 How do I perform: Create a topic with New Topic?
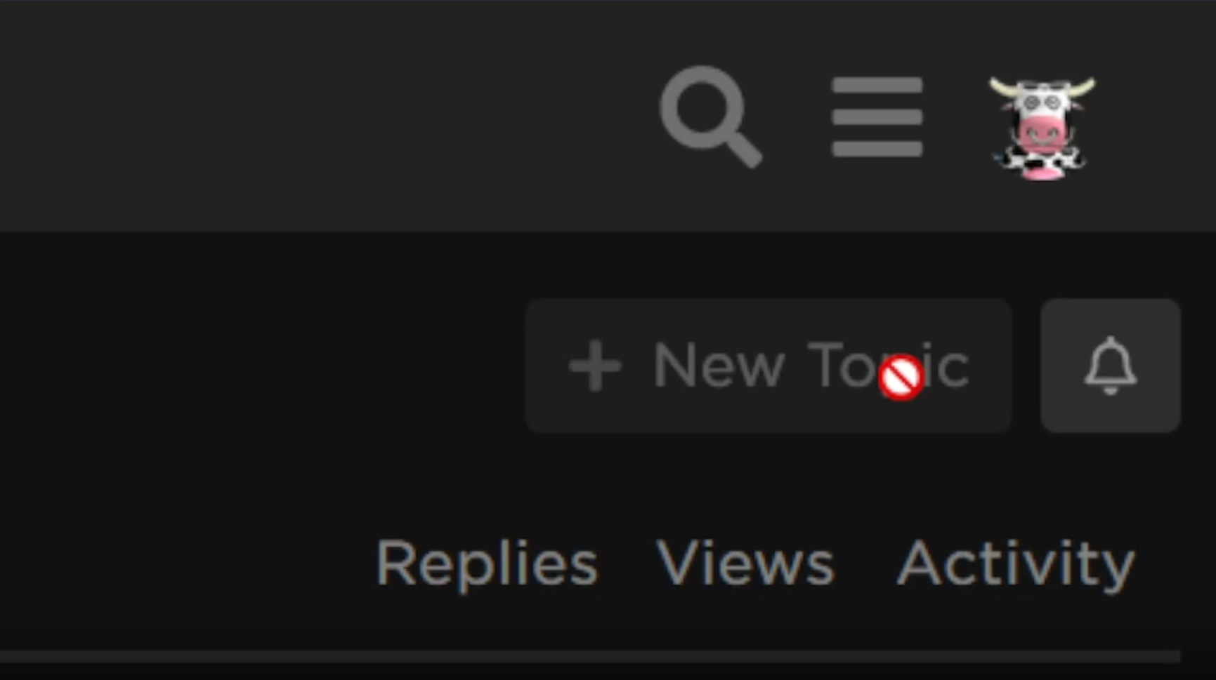(x=769, y=366)
